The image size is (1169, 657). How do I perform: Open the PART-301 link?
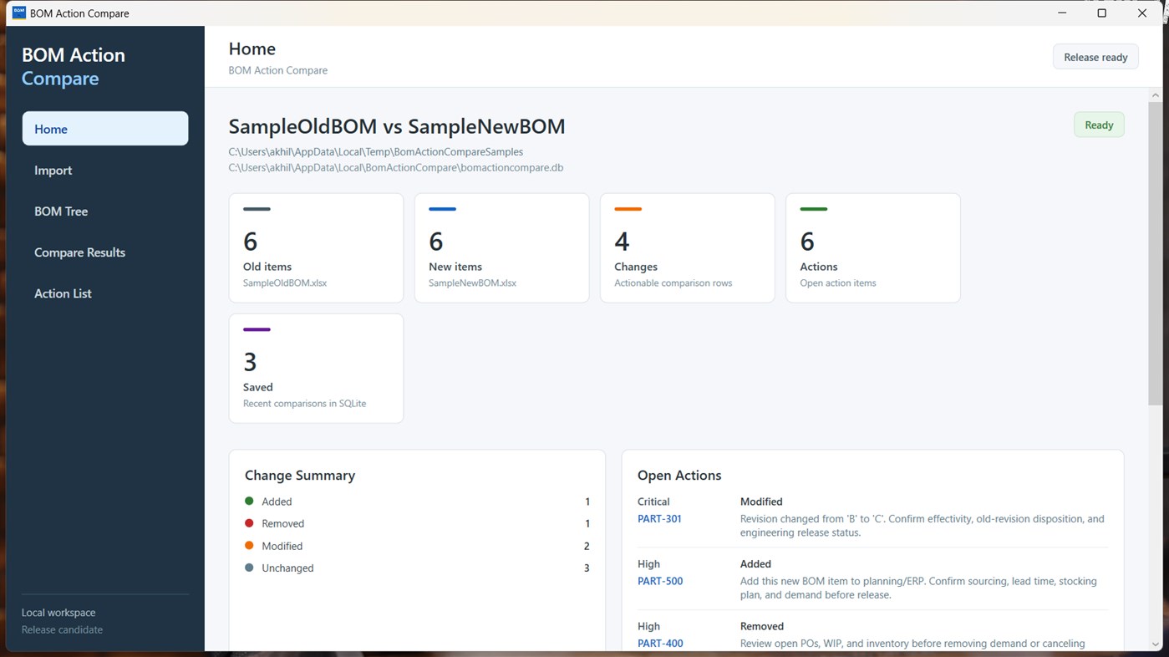(659, 518)
